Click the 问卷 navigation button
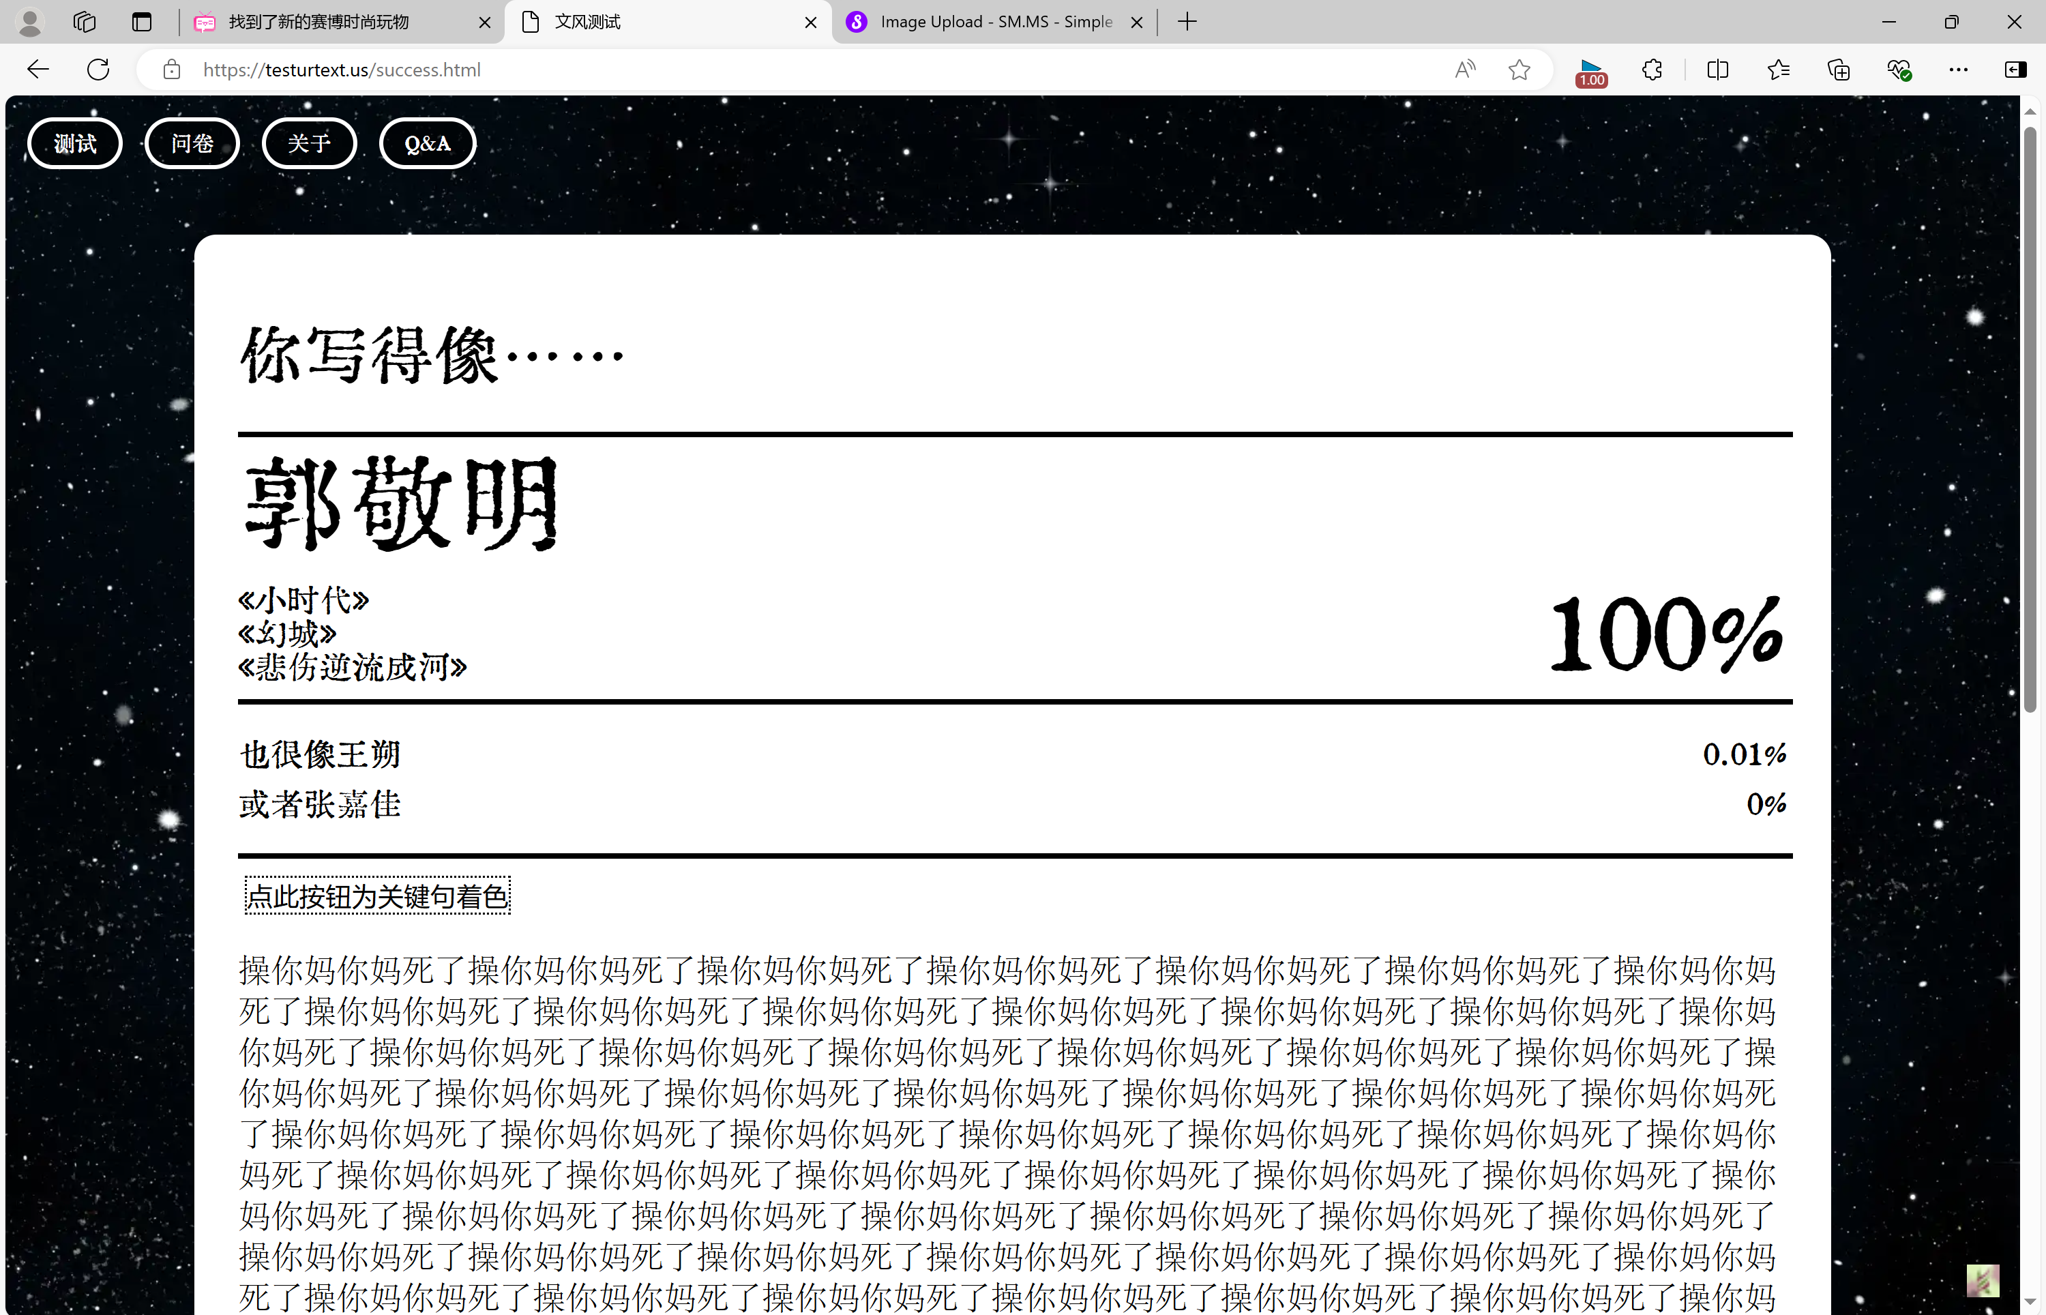2046x1315 pixels. point(192,143)
